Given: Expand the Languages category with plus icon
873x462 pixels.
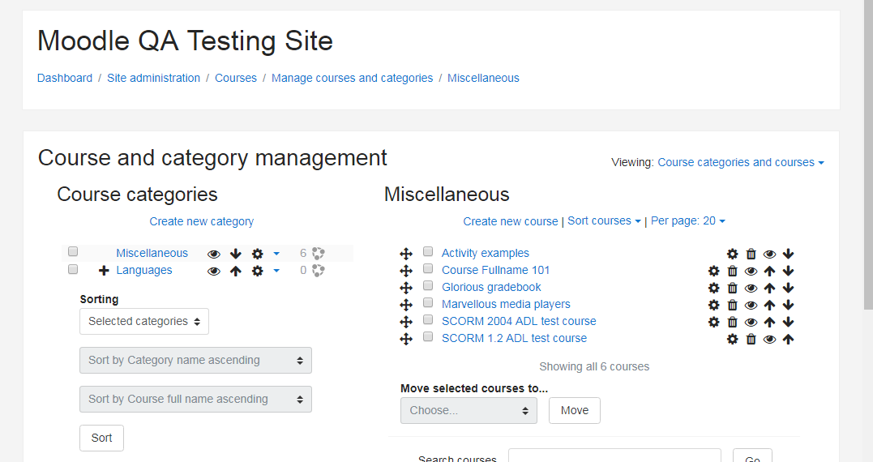Looking at the screenshot, I should (104, 271).
